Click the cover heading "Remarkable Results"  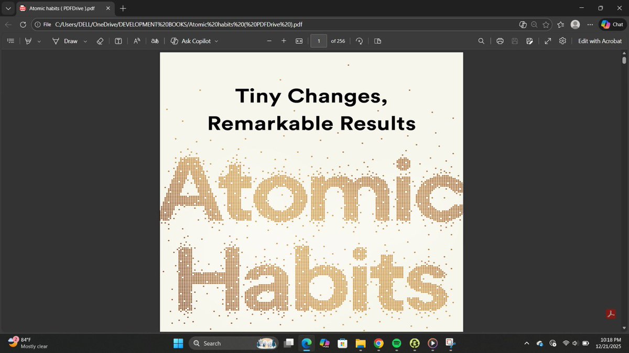tap(311, 123)
